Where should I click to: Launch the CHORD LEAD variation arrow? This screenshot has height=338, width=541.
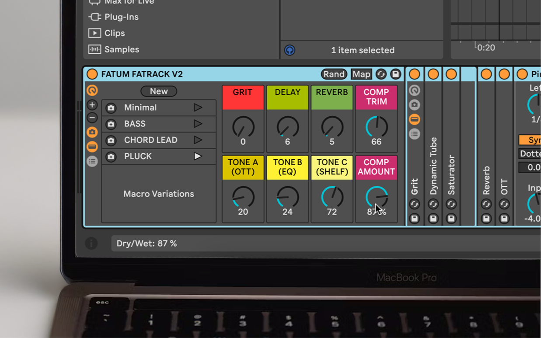pyautogui.click(x=198, y=140)
